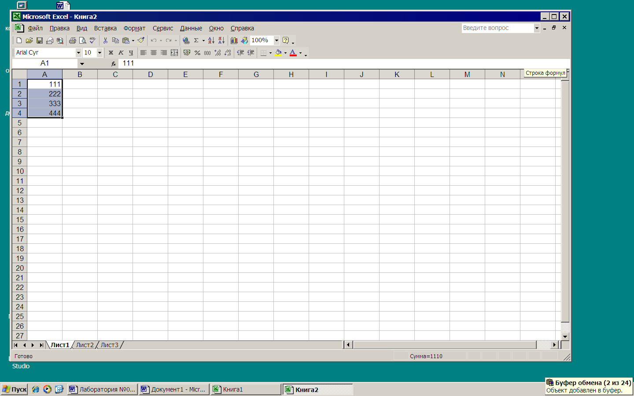The width and height of the screenshot is (634, 396).
Task: Align cell text to the right
Action: [164, 53]
